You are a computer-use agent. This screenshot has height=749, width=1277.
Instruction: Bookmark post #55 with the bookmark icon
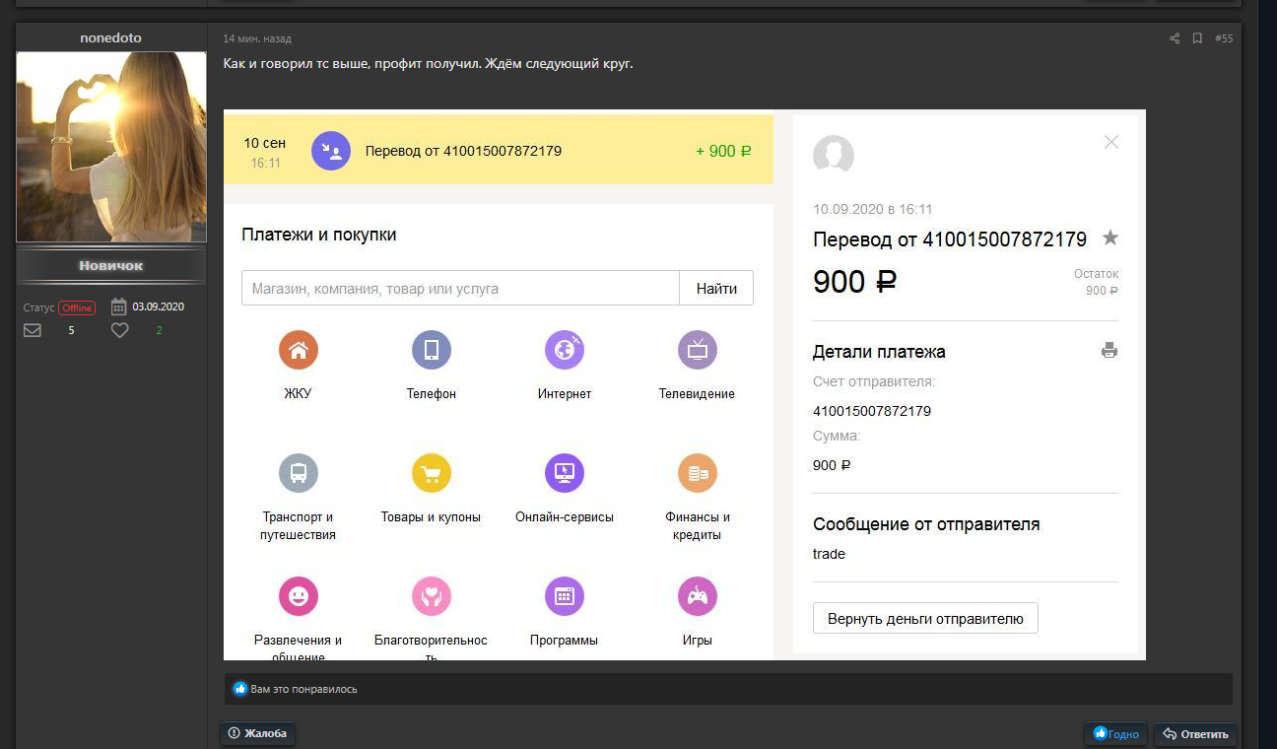pos(1197,38)
